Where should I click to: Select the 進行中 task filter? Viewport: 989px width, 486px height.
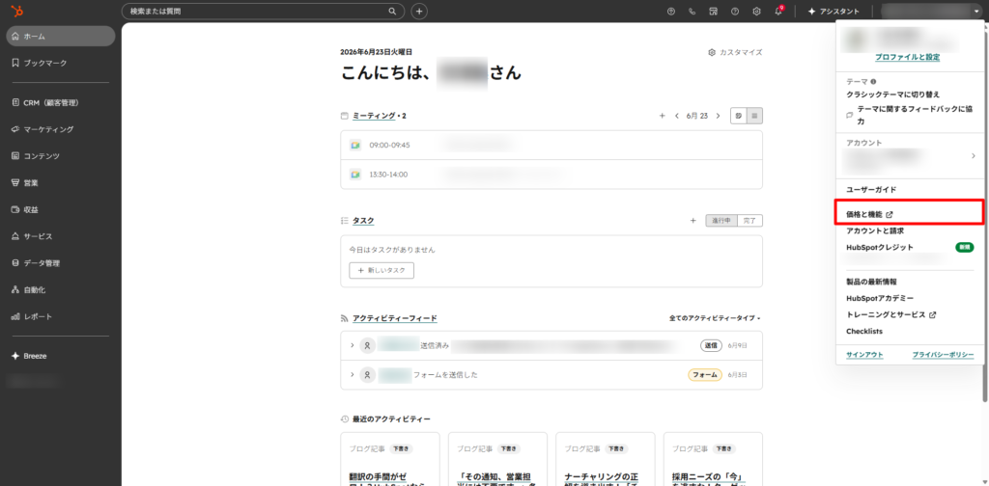pos(721,220)
